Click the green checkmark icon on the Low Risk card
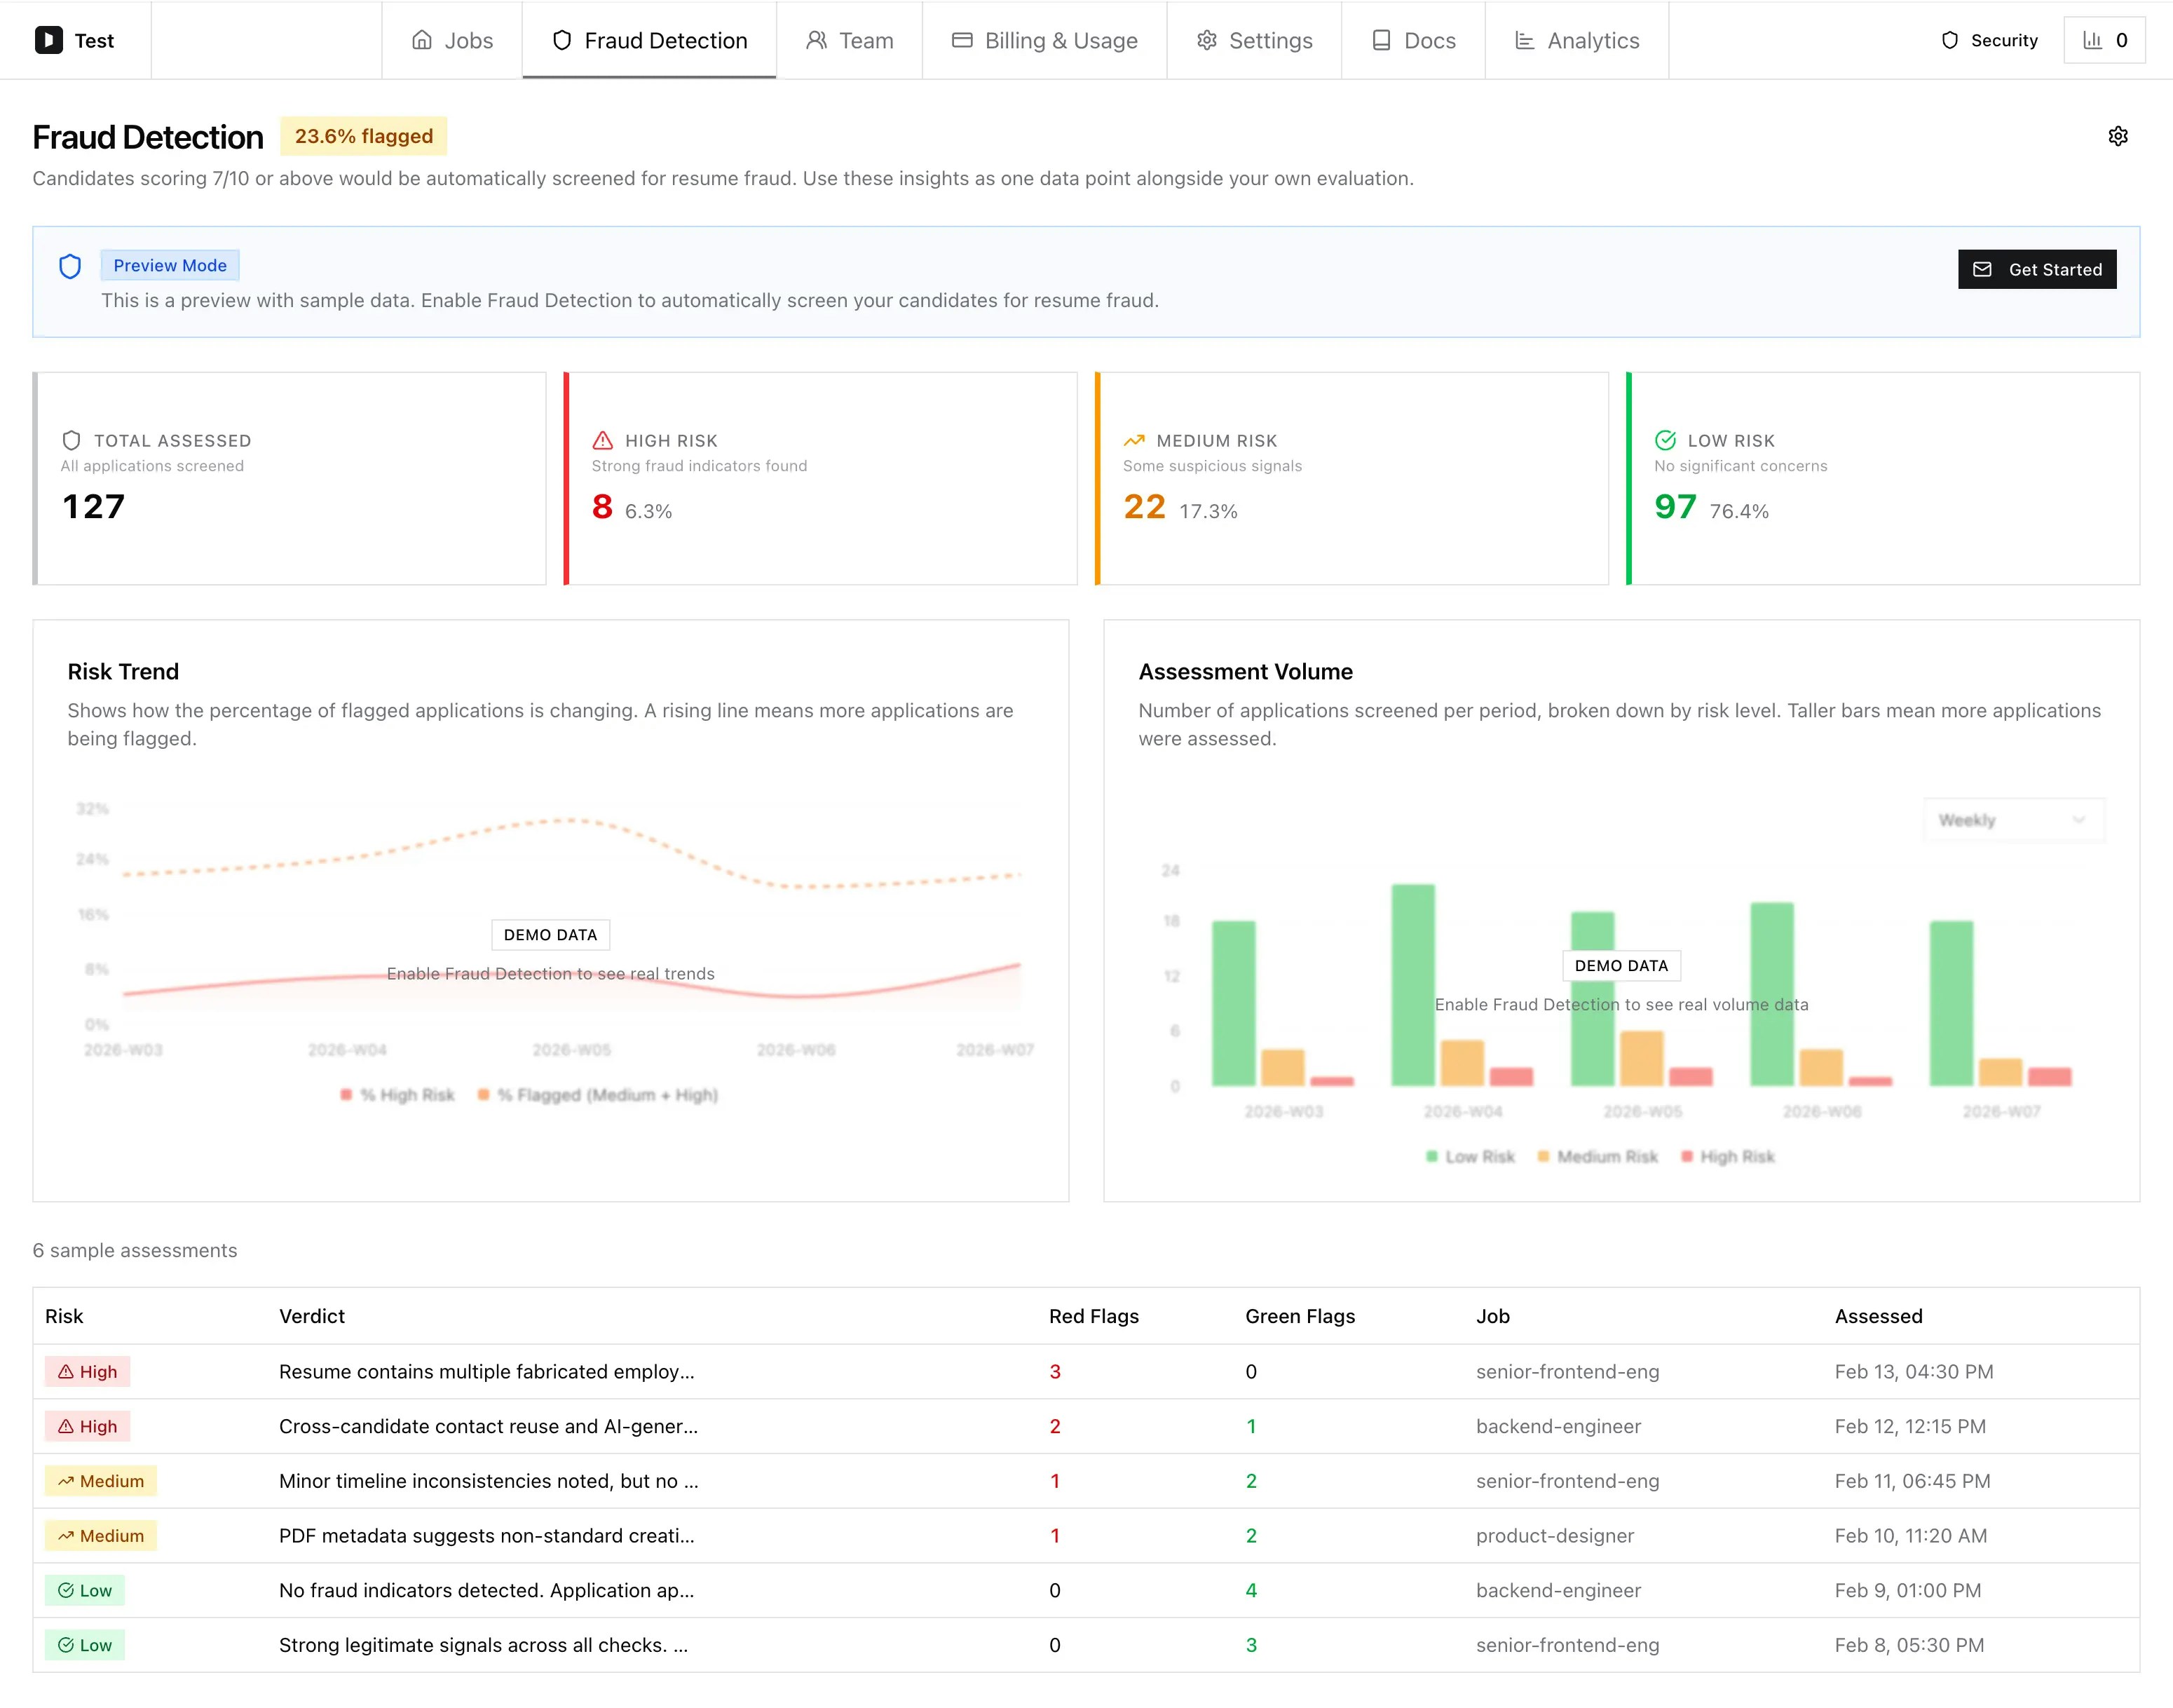 coord(1664,440)
